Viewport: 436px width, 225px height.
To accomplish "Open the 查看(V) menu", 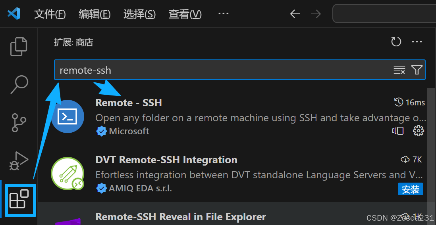I will [x=185, y=14].
